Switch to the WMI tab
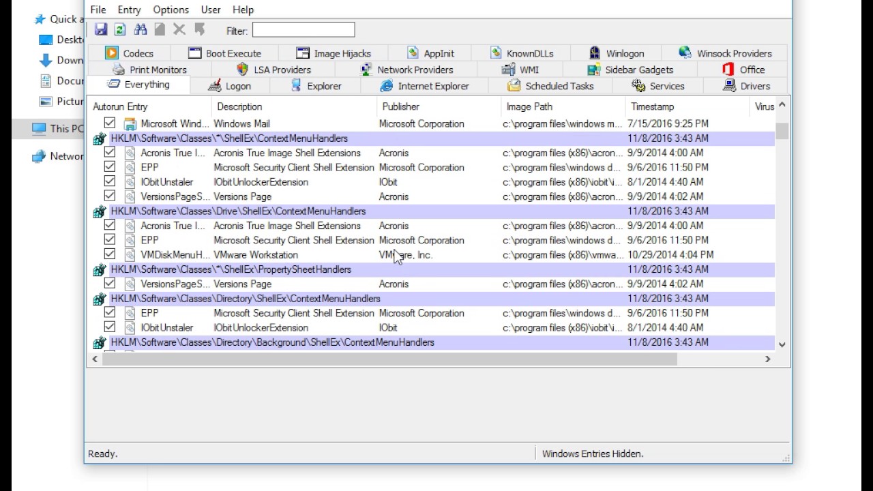This screenshot has height=491, width=873. [520, 70]
